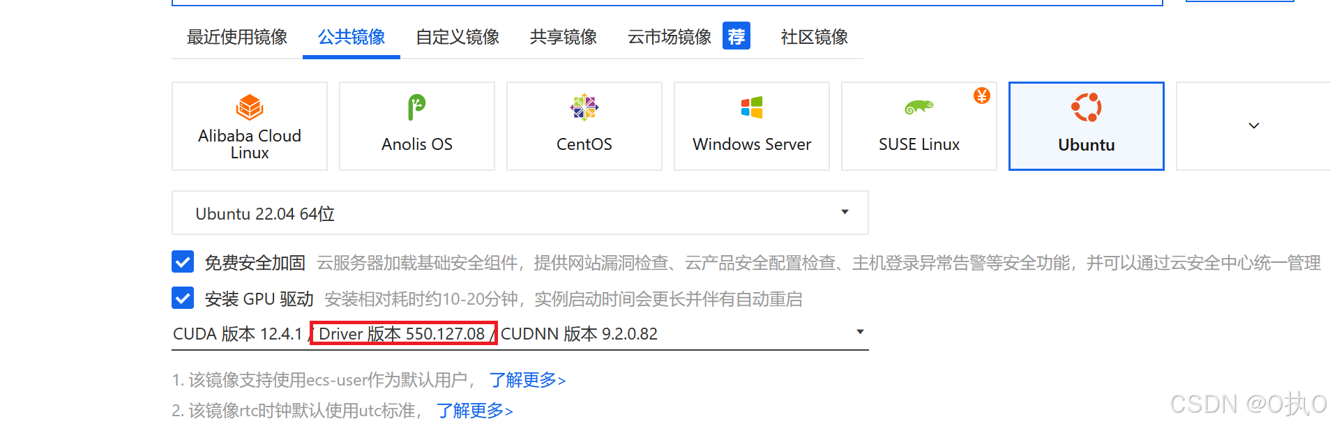Pick the CentOS logo icon
This screenshot has width=1330, height=426.
tap(584, 107)
